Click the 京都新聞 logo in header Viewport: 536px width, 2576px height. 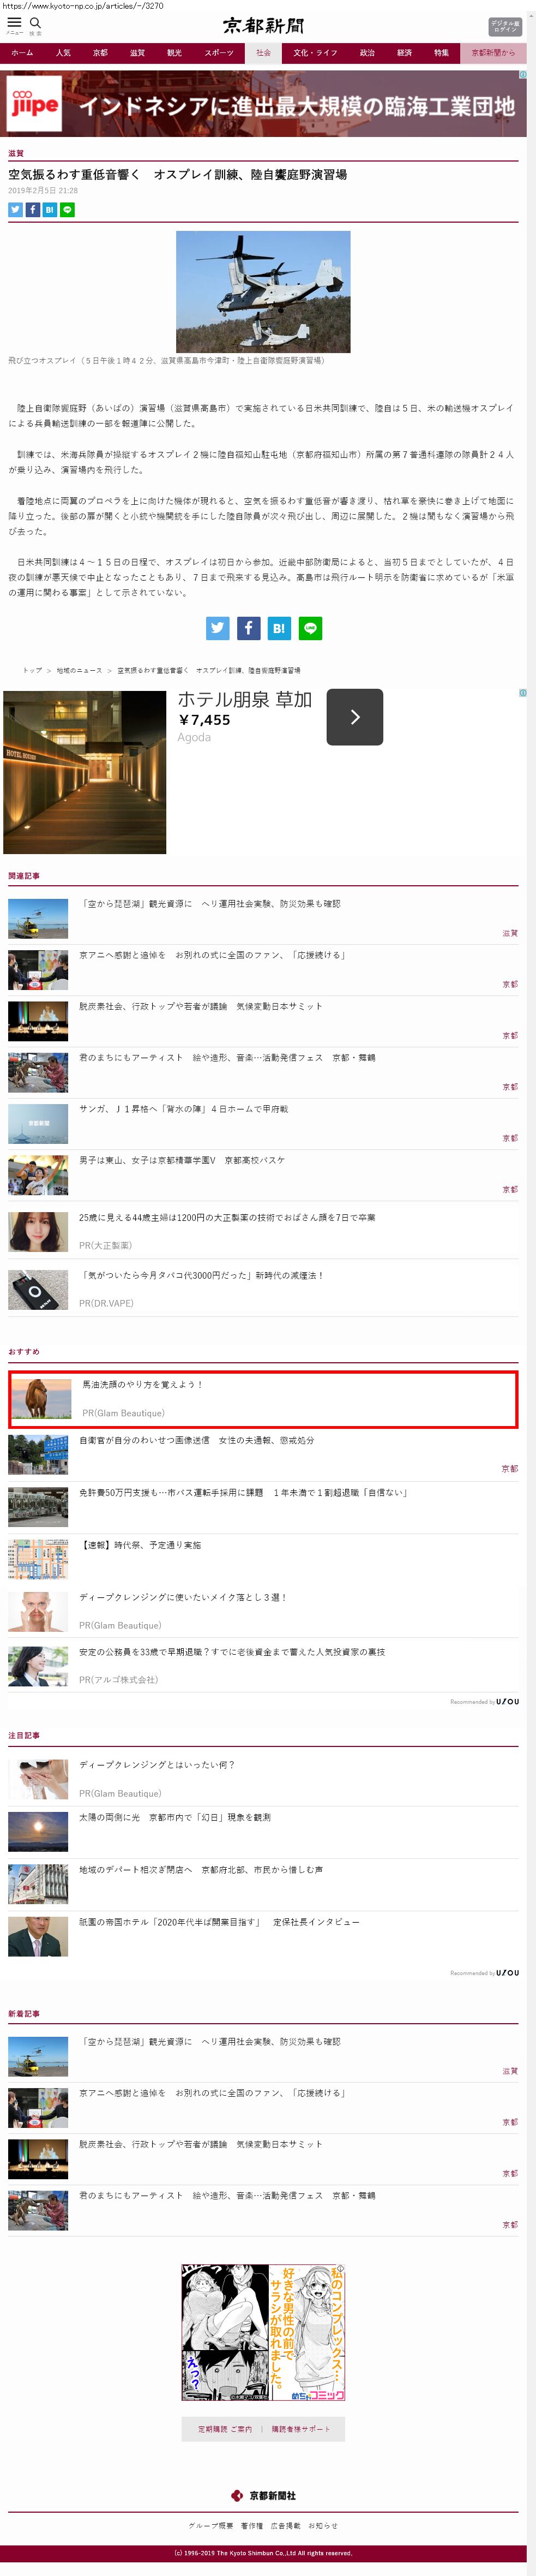coord(263,26)
